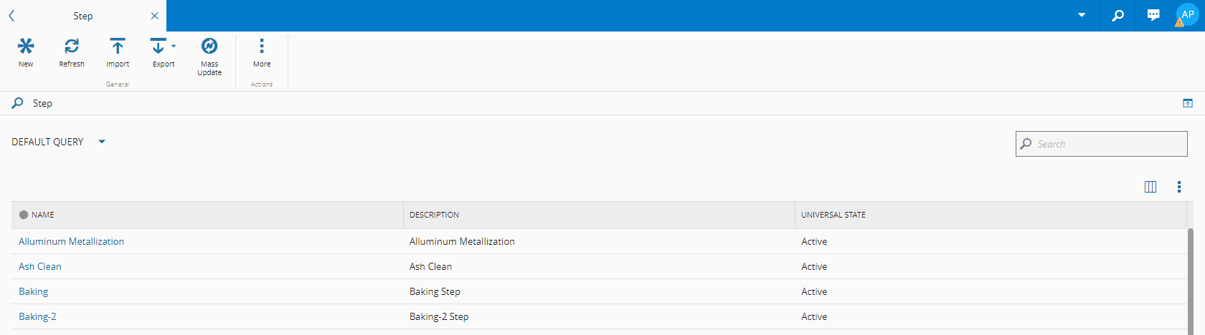
Task: Open the More actions menu
Action: [x=262, y=47]
